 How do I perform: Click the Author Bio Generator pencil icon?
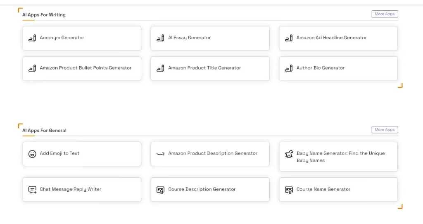[289, 68]
